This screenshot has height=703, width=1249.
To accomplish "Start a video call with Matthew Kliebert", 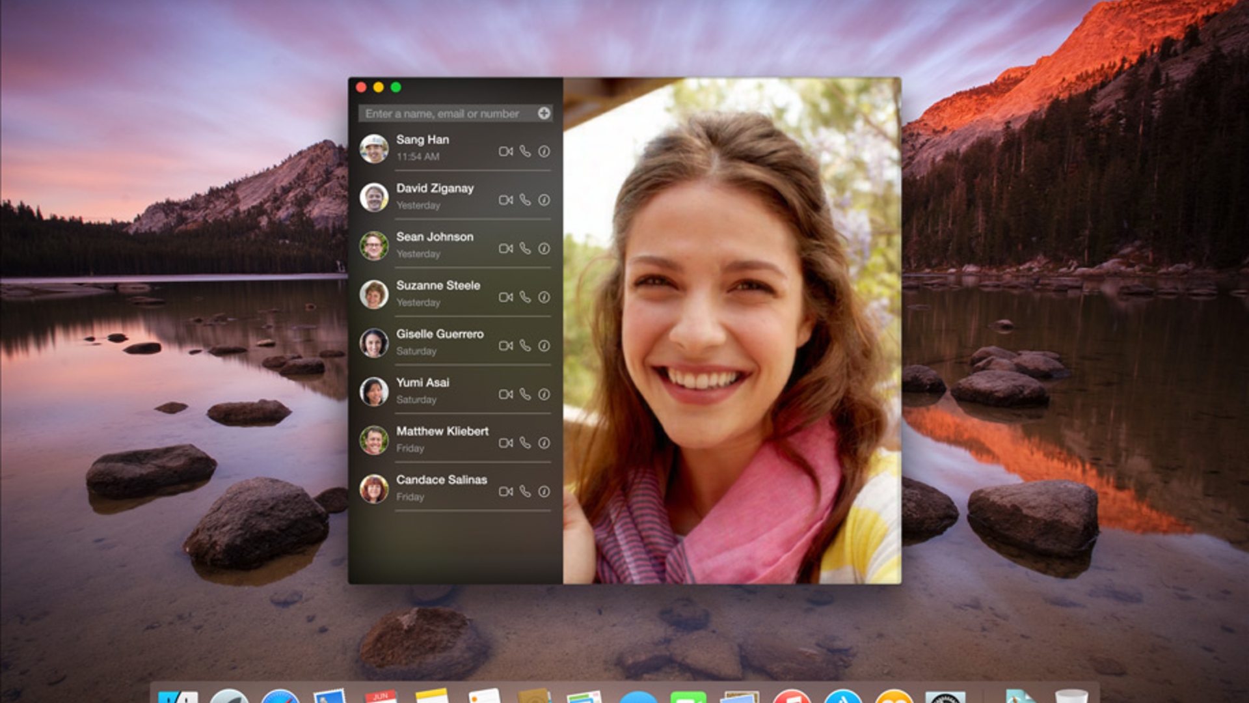I will 505,443.
